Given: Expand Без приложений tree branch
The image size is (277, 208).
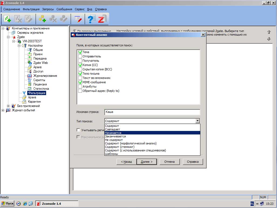Looking at the screenshot, I should tap(8, 106).
